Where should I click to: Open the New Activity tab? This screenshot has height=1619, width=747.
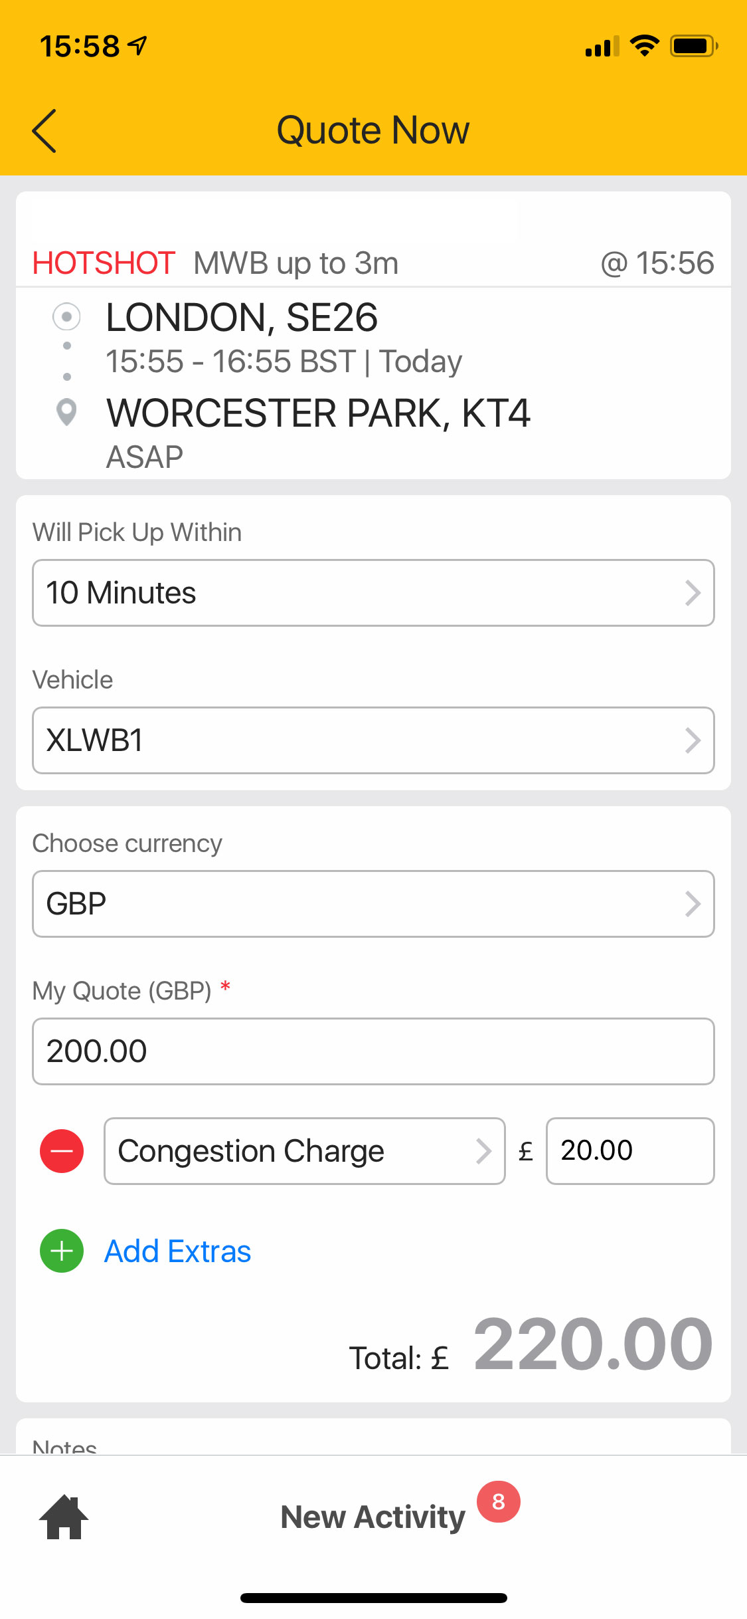pyautogui.click(x=373, y=1517)
